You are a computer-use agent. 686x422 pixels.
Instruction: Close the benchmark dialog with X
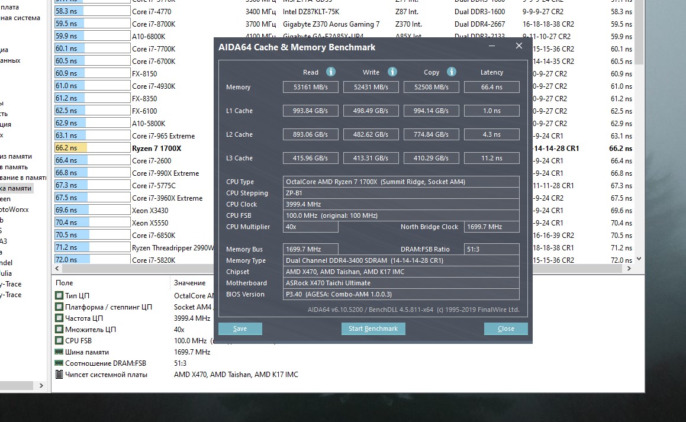point(519,46)
